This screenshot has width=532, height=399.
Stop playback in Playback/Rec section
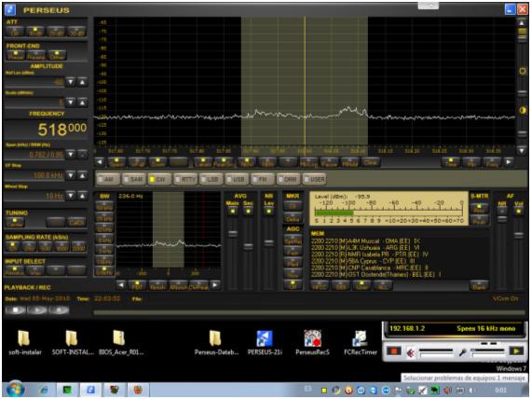pos(16,310)
